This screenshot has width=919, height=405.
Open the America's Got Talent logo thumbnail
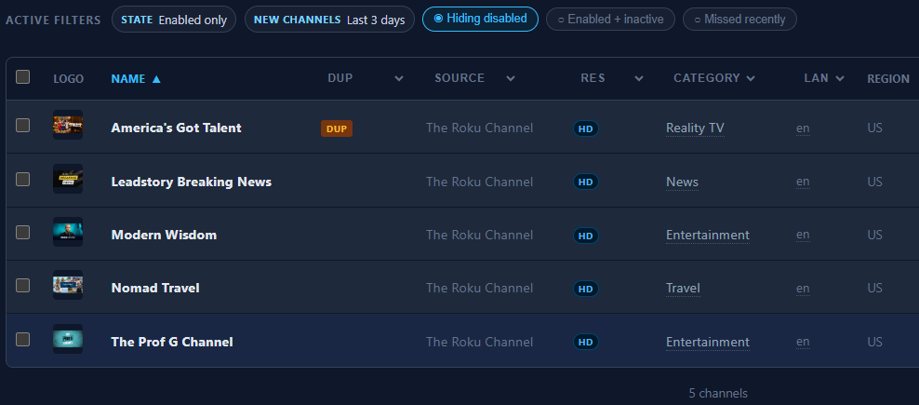tap(67, 125)
